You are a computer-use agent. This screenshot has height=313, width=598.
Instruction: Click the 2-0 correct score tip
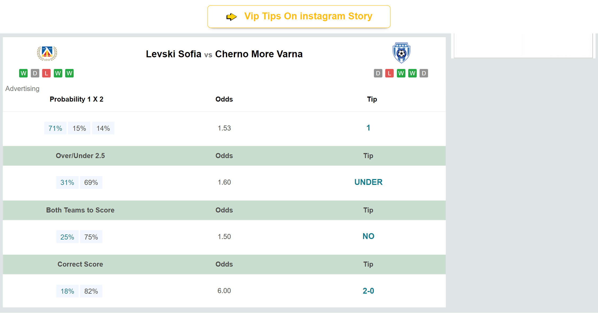pyautogui.click(x=368, y=291)
